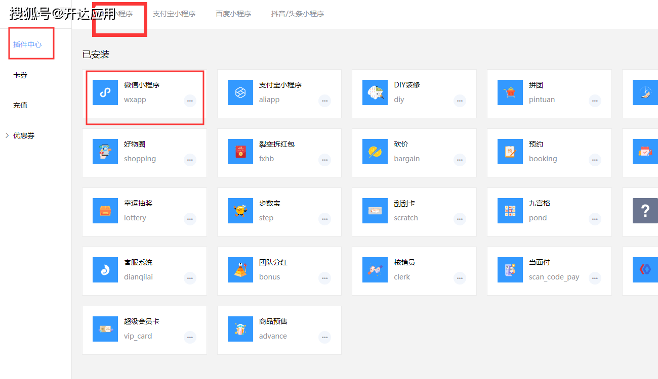Open more options for 核销员
This screenshot has width=658, height=379.
pyautogui.click(x=460, y=278)
